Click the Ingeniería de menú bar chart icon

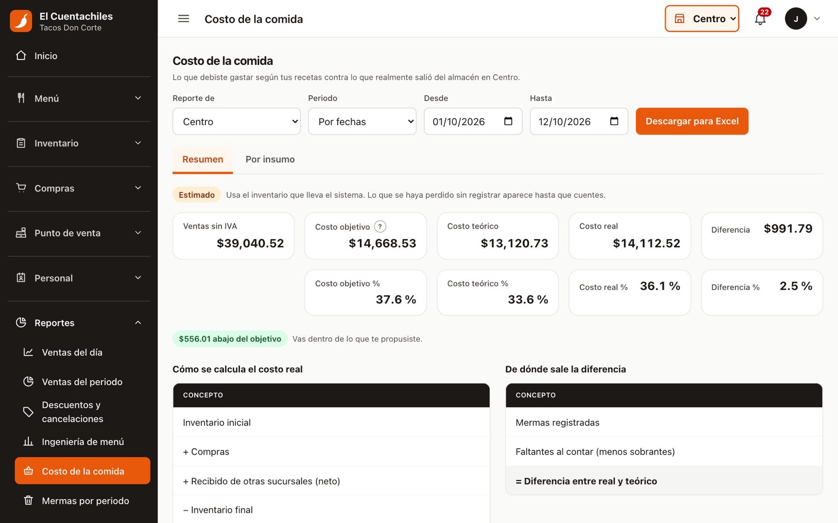tap(28, 441)
